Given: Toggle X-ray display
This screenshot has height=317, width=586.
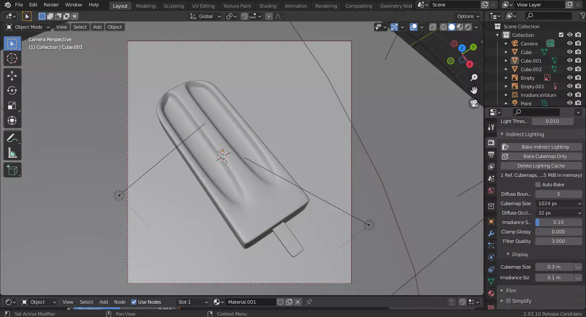Looking at the screenshot, I should [x=432, y=27].
